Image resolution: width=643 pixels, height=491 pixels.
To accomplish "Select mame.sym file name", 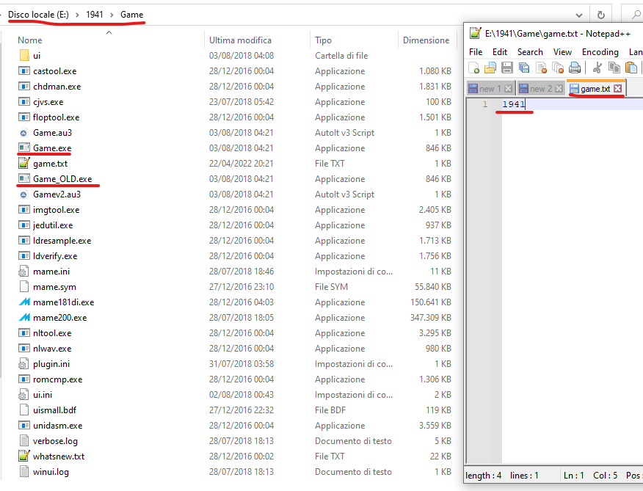I will 54,287.
